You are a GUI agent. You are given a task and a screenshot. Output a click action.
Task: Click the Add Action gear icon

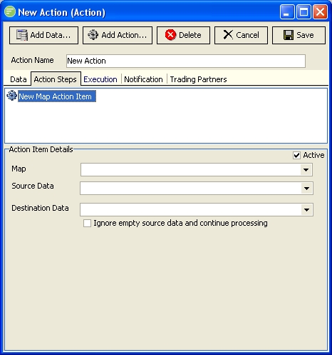coord(93,35)
